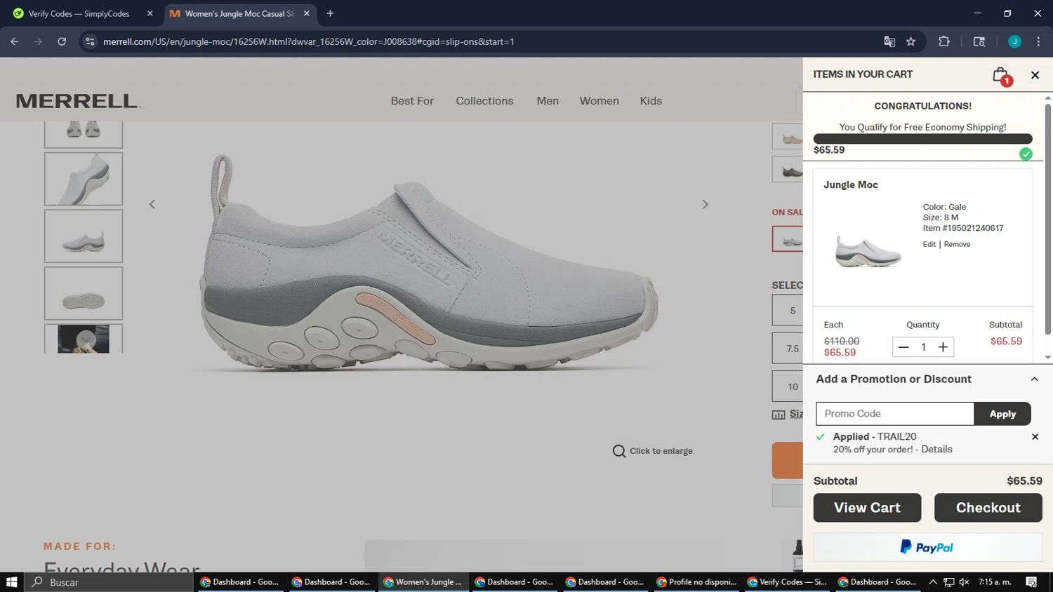Image resolution: width=1053 pixels, height=592 pixels.
Task: Reload the page with the refresh icon
Action: click(62, 41)
